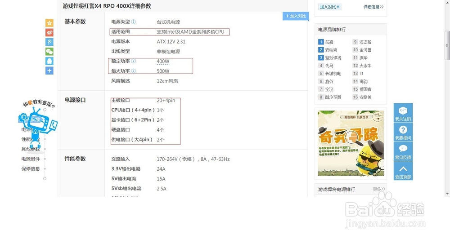Viewport: 450px width, 239px height.
Task: Click blue 加入对比 button above parameters table
Action: pos(296,16)
